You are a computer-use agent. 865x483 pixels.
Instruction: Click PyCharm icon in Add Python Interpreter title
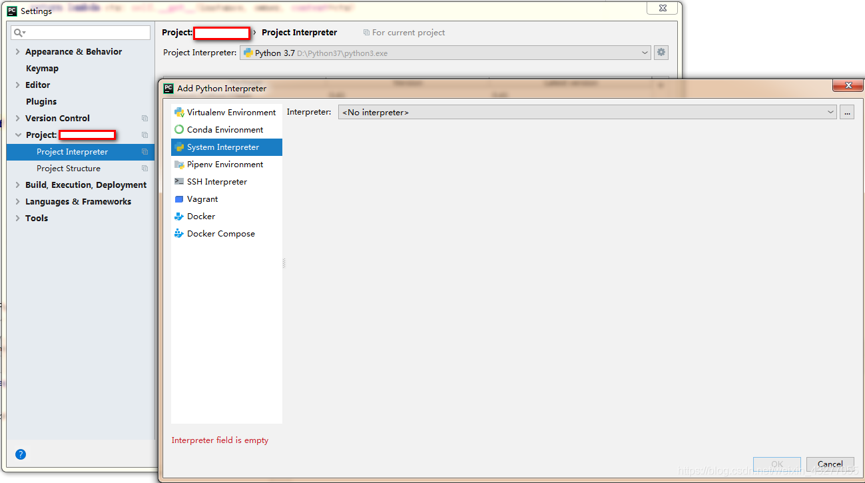tap(168, 88)
